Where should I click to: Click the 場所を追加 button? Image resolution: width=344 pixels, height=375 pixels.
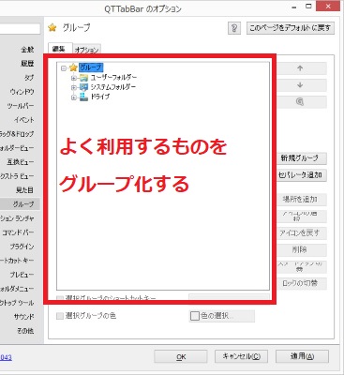[x=302, y=199]
